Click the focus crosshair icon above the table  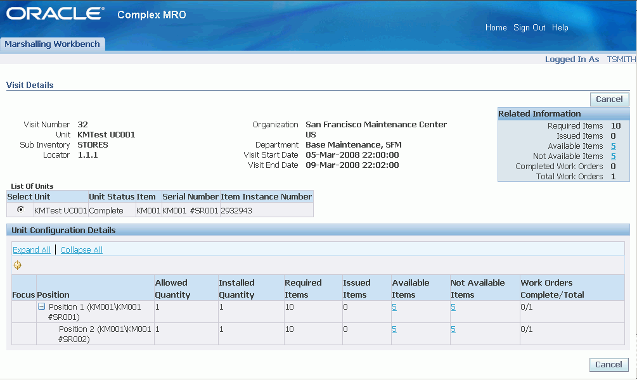[x=18, y=265]
